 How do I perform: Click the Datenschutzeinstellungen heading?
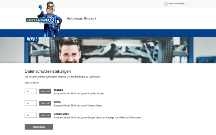click(48, 71)
